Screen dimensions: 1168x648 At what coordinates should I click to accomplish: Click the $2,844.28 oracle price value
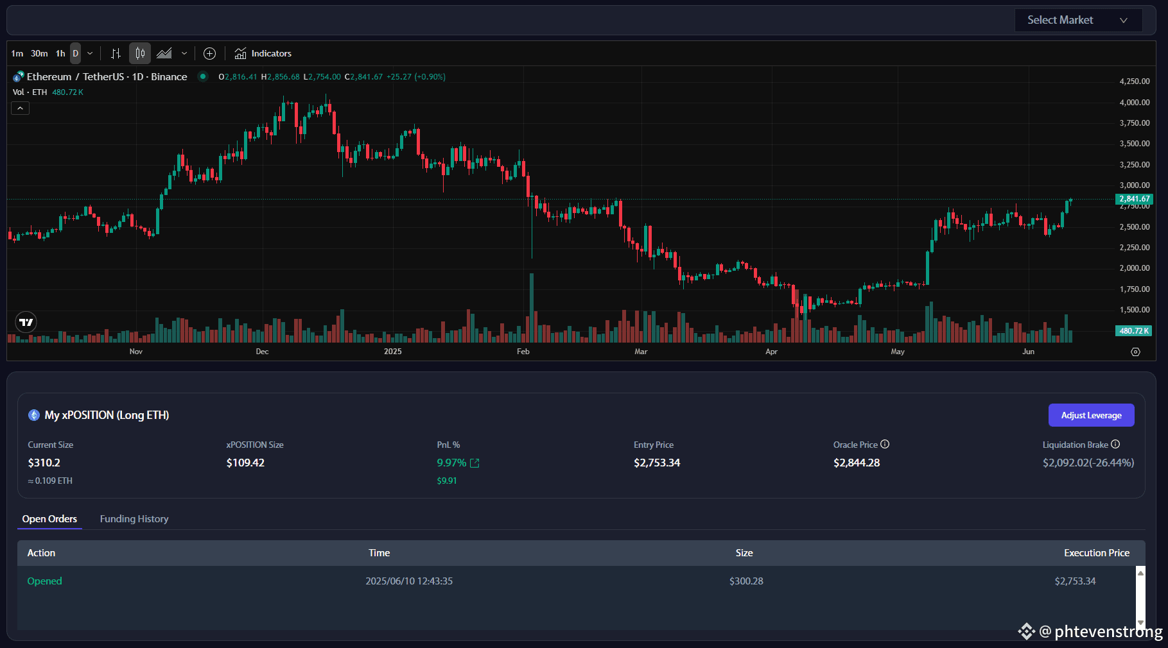pos(857,463)
